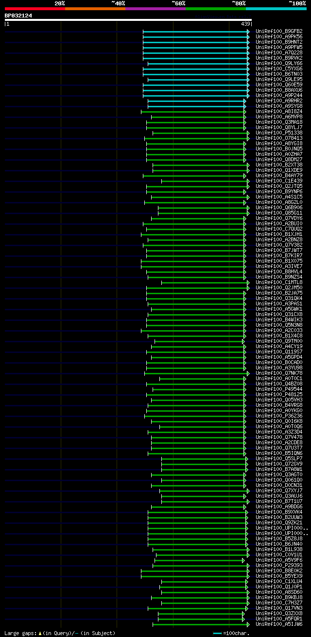The width and height of the screenshot is (311, 637).
Task: Select the UniRef100_B8HVL4 label
Action: pos(279,272)
